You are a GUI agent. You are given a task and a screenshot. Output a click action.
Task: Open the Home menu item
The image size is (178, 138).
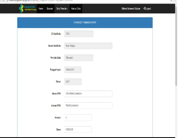pos(41,9)
